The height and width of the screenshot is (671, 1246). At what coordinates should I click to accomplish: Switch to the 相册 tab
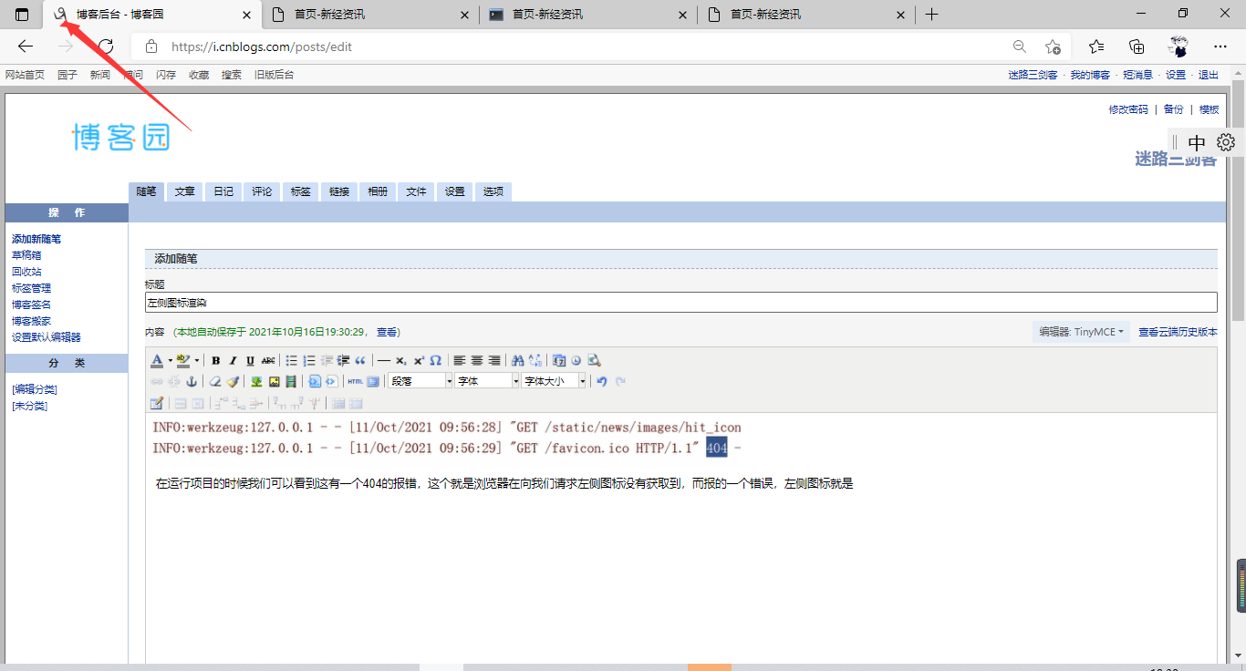(378, 191)
